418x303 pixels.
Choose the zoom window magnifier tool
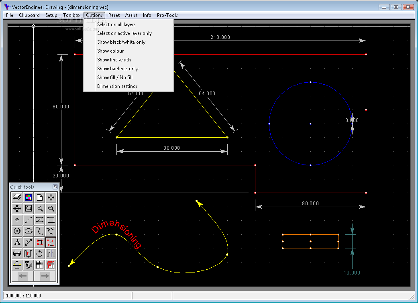[x=28, y=208]
